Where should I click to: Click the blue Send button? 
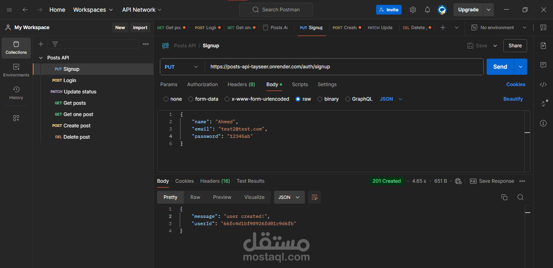pos(500,67)
